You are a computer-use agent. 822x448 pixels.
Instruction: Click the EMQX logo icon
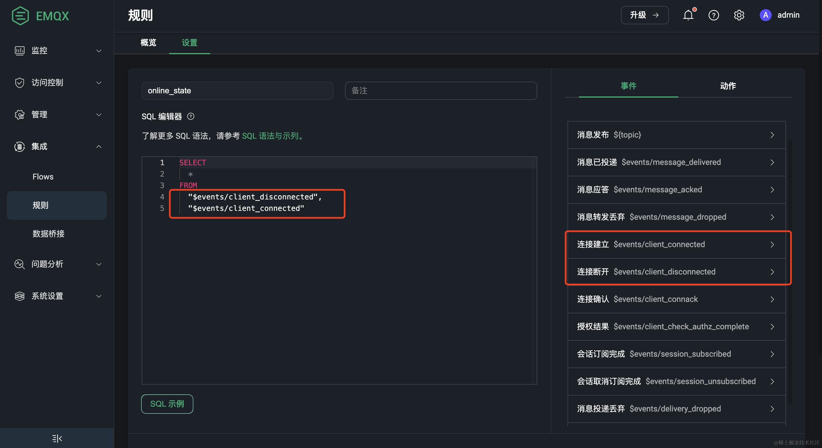tap(21, 16)
